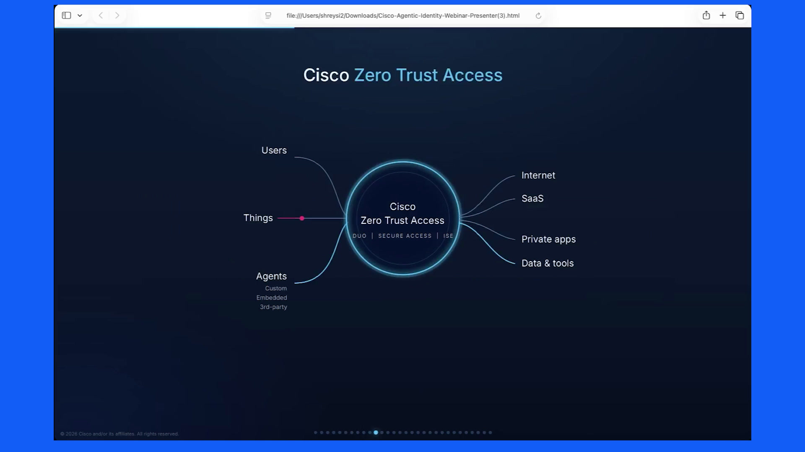Screen dimensions: 805x452
Task: Go back to the previous page
Action: (101, 15)
